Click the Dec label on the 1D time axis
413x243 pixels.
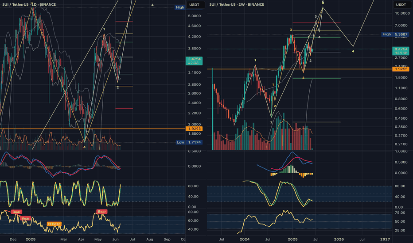click(13, 239)
